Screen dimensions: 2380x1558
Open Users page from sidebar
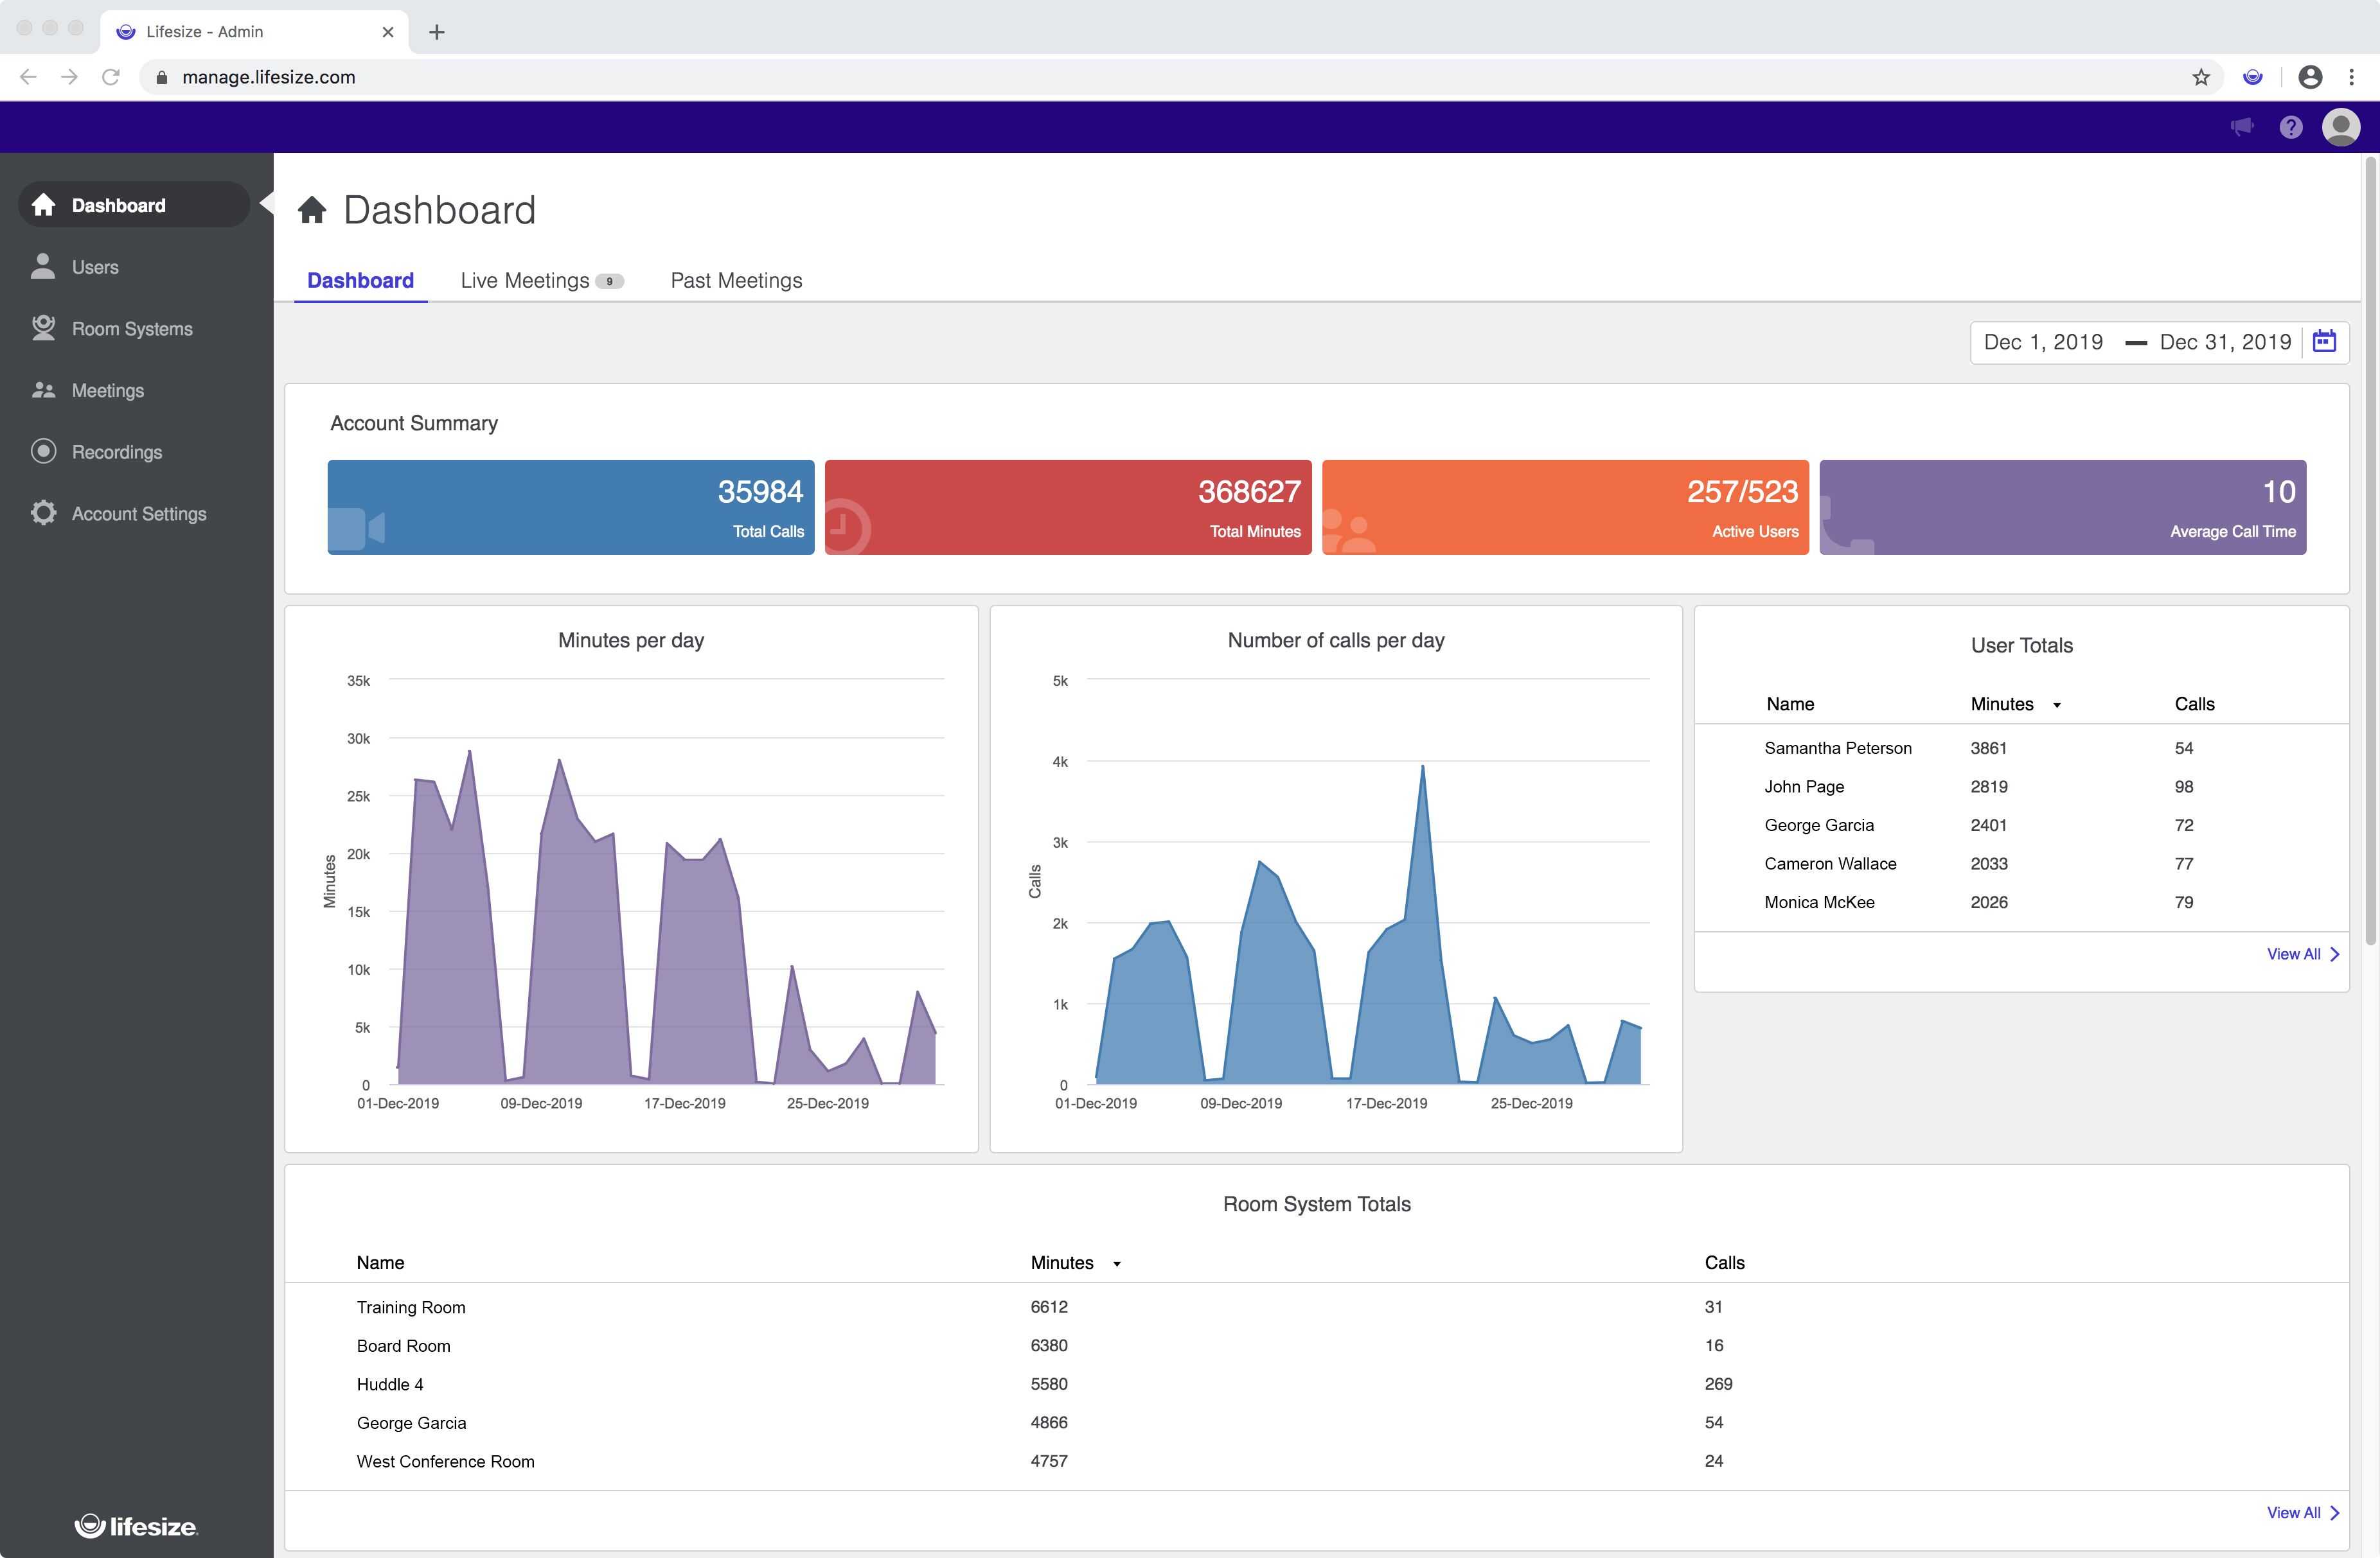click(x=95, y=267)
